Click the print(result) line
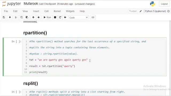This screenshot has height=96, width=171. (x=38, y=72)
